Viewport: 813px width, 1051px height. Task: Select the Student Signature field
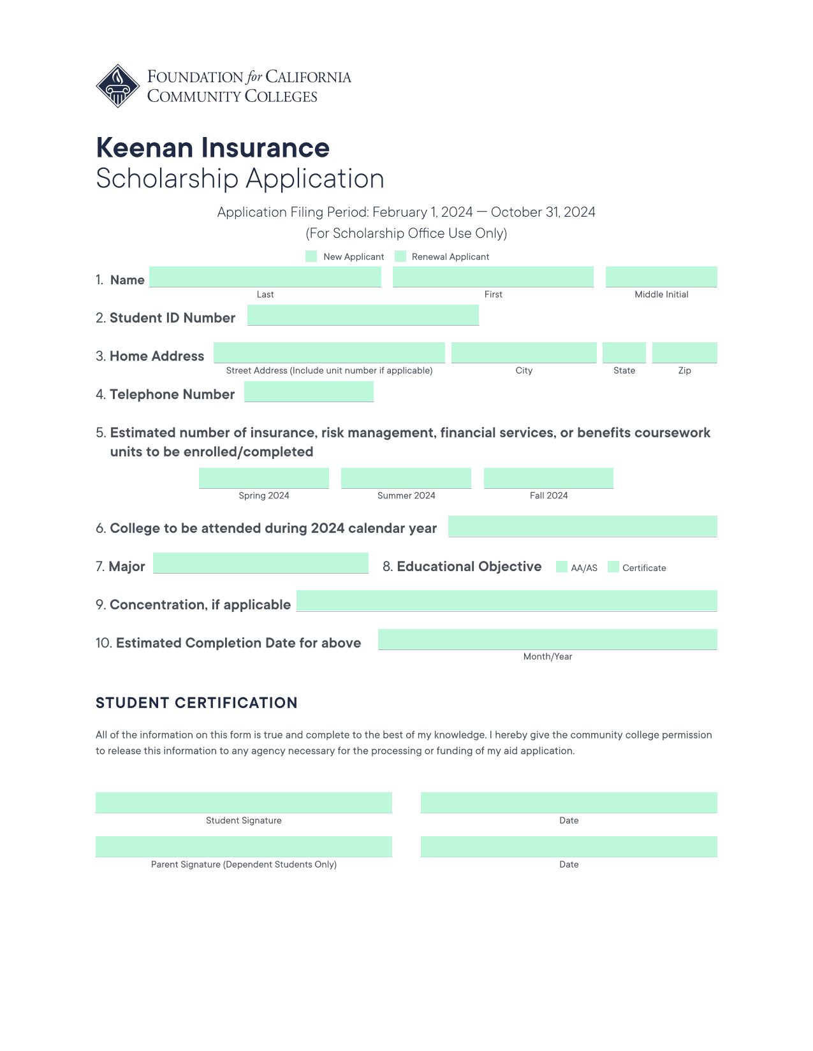click(x=244, y=802)
